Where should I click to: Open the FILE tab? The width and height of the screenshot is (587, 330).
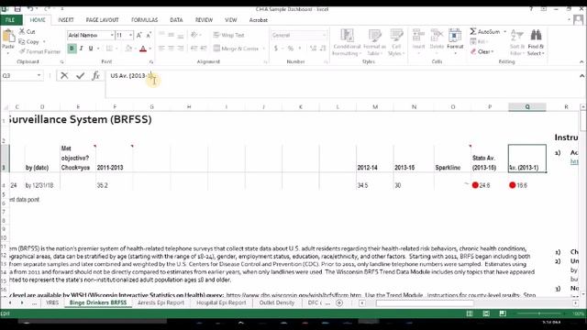10,20
